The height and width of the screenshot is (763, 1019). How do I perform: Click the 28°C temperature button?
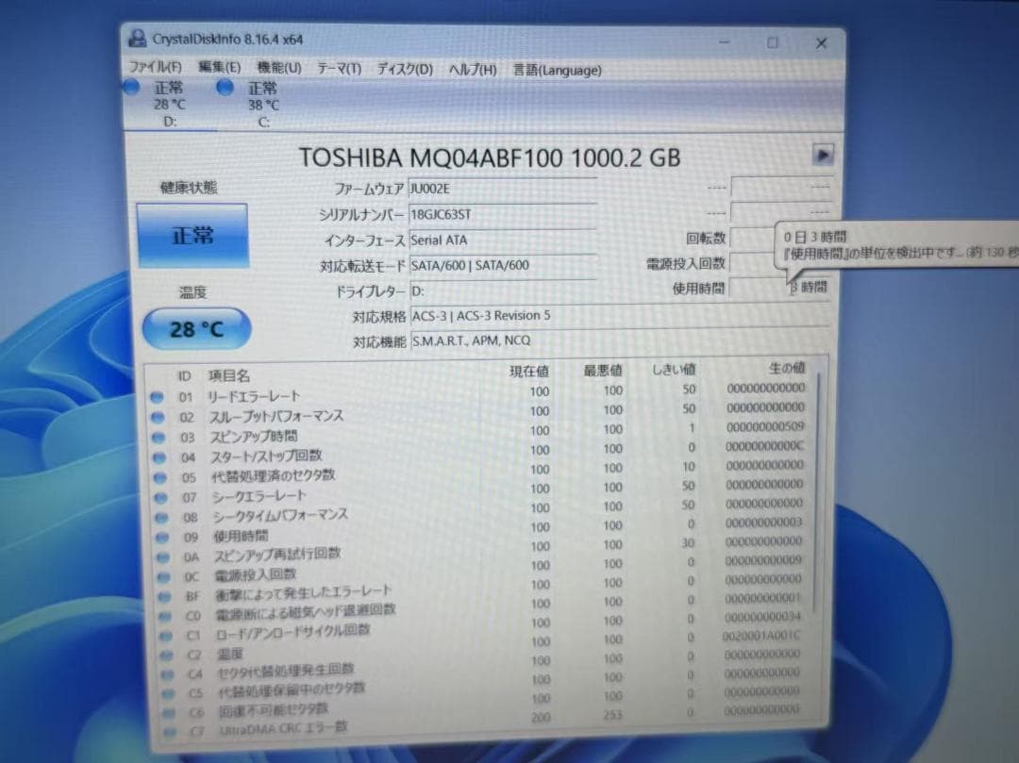coord(195,329)
